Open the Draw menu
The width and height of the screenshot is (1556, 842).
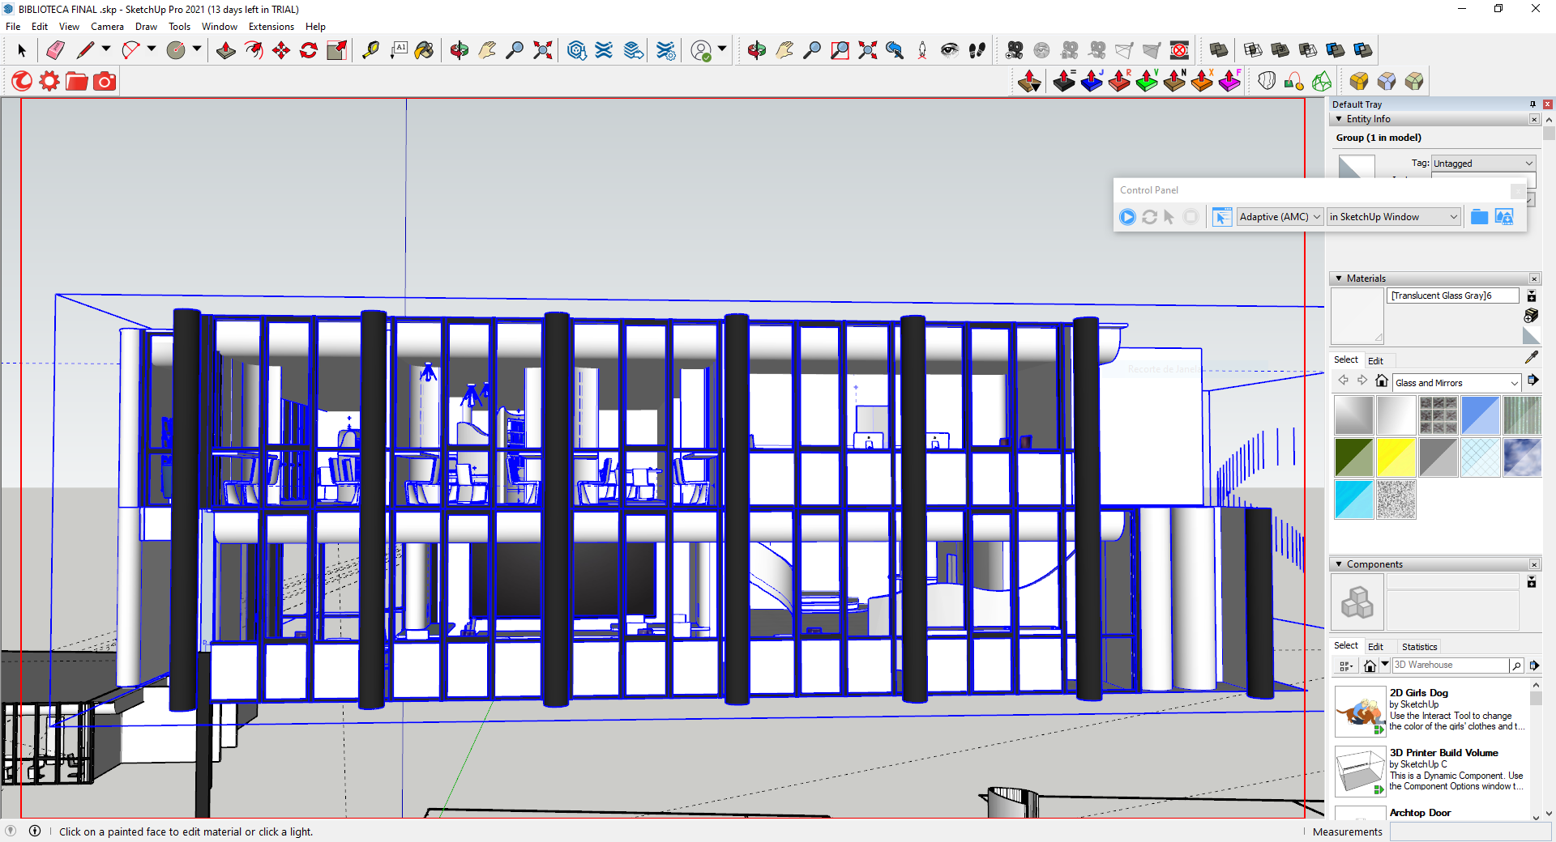[146, 27]
